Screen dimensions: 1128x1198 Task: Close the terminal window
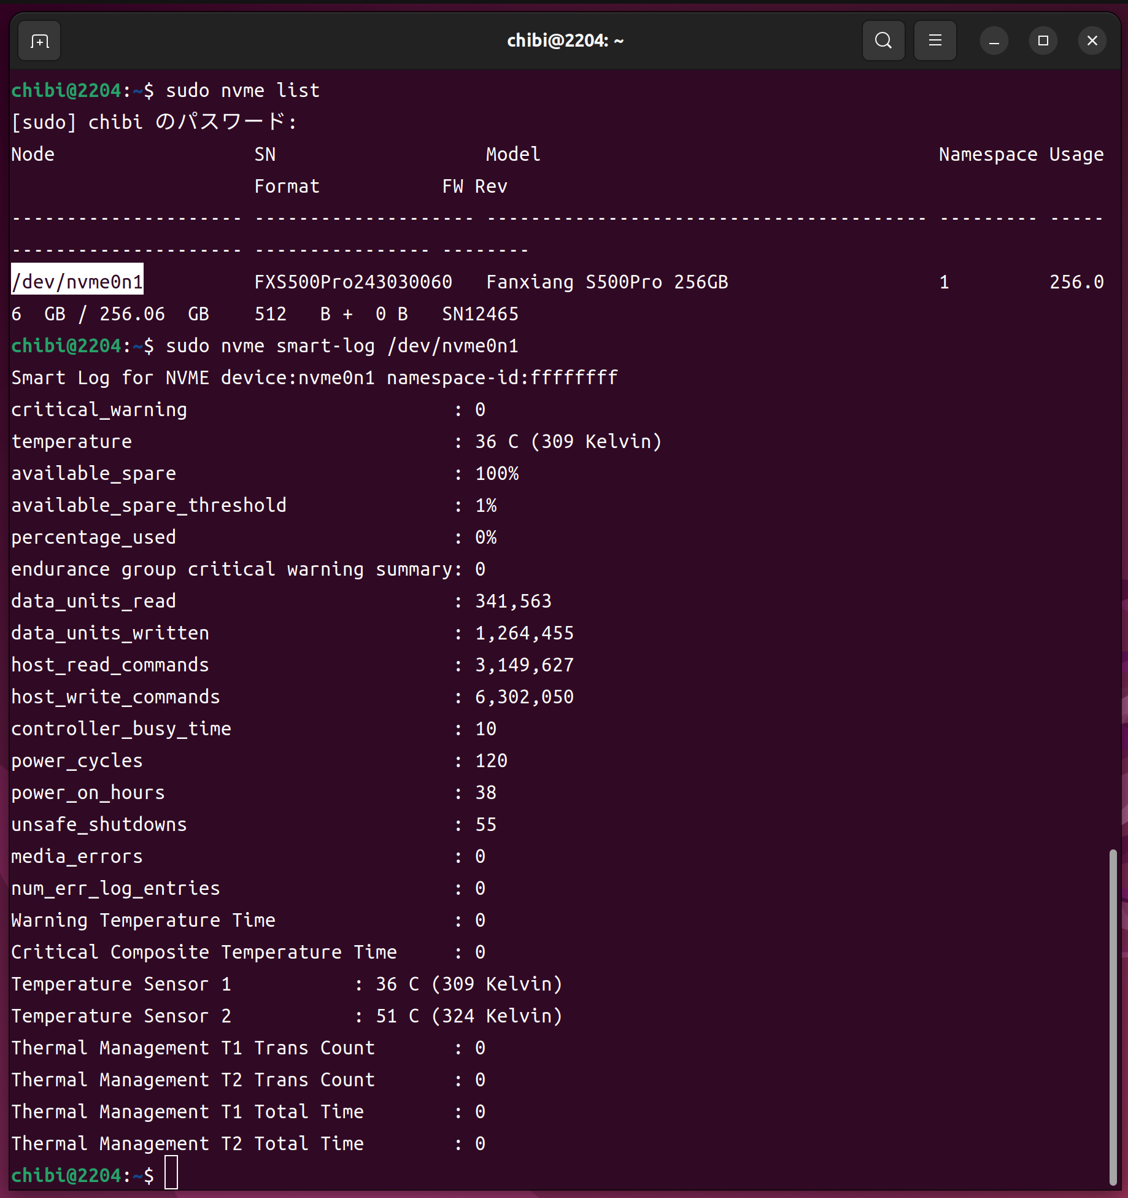[x=1092, y=41]
